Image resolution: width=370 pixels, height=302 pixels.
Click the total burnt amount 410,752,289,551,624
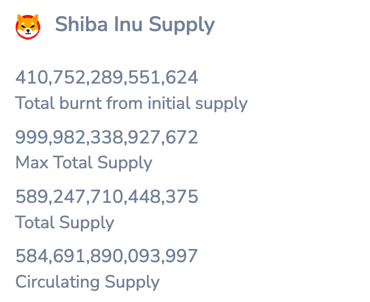[x=106, y=77]
